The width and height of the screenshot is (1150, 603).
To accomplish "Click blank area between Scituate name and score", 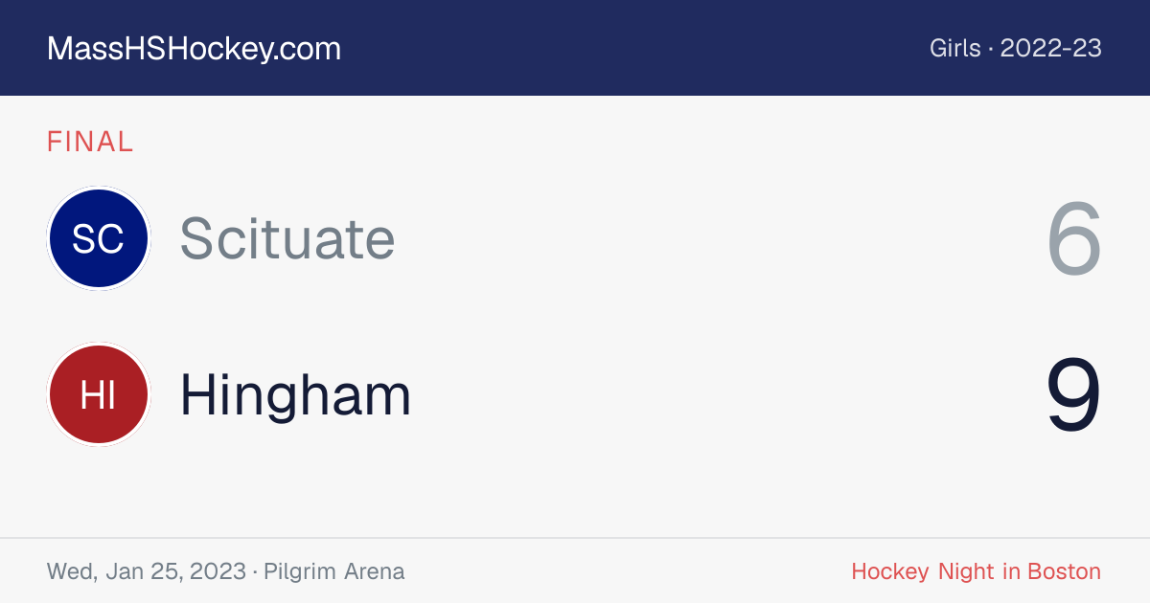I will (719, 238).
